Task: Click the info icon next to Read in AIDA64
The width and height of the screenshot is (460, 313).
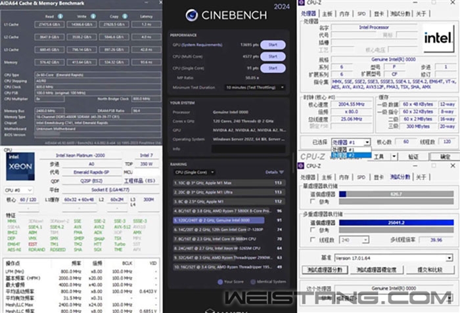Action: [x=60, y=16]
